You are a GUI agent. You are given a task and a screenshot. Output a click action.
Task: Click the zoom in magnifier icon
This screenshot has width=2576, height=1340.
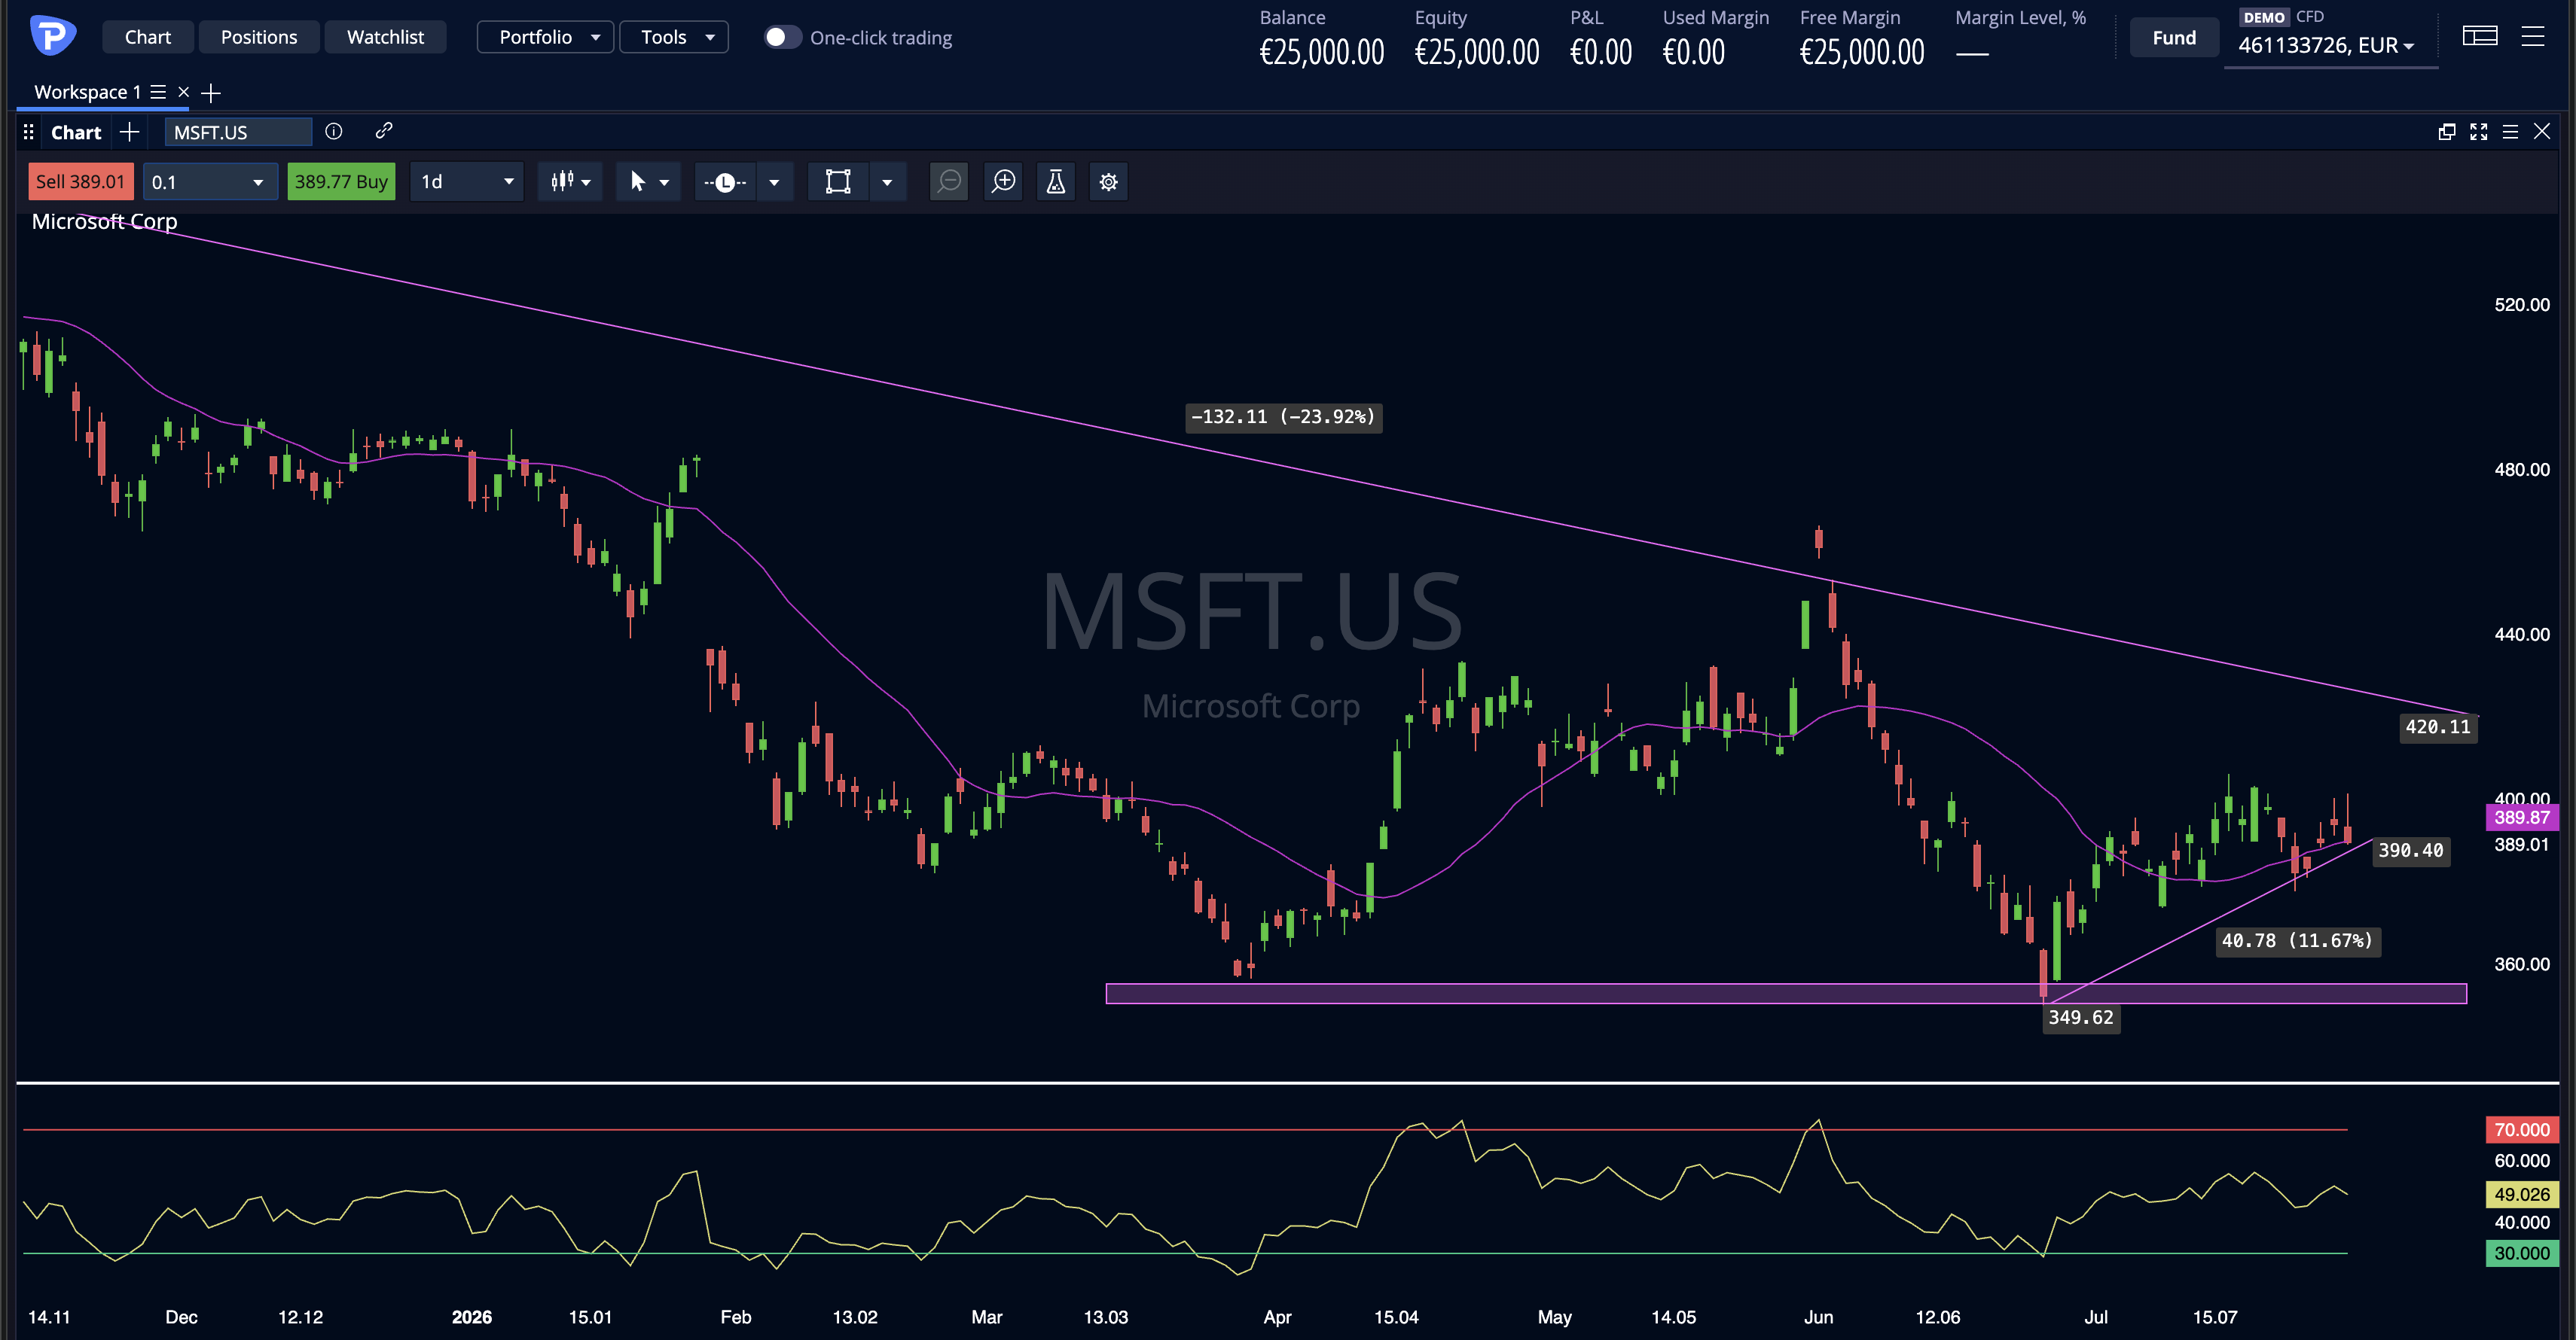[1003, 182]
